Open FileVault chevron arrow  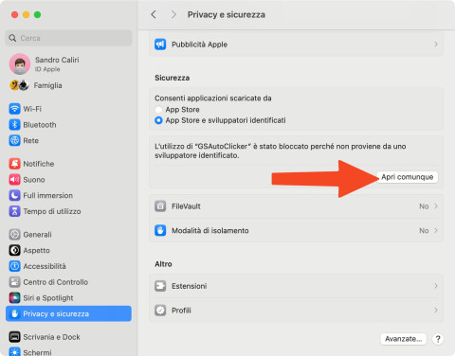(x=436, y=206)
